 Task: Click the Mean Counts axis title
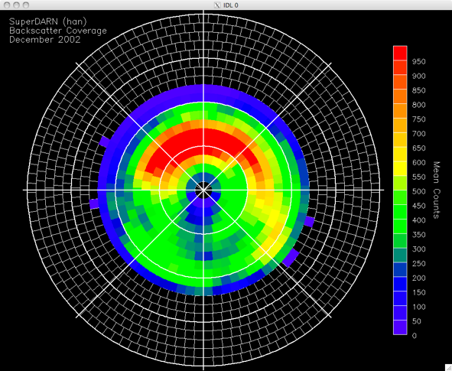tap(437, 190)
